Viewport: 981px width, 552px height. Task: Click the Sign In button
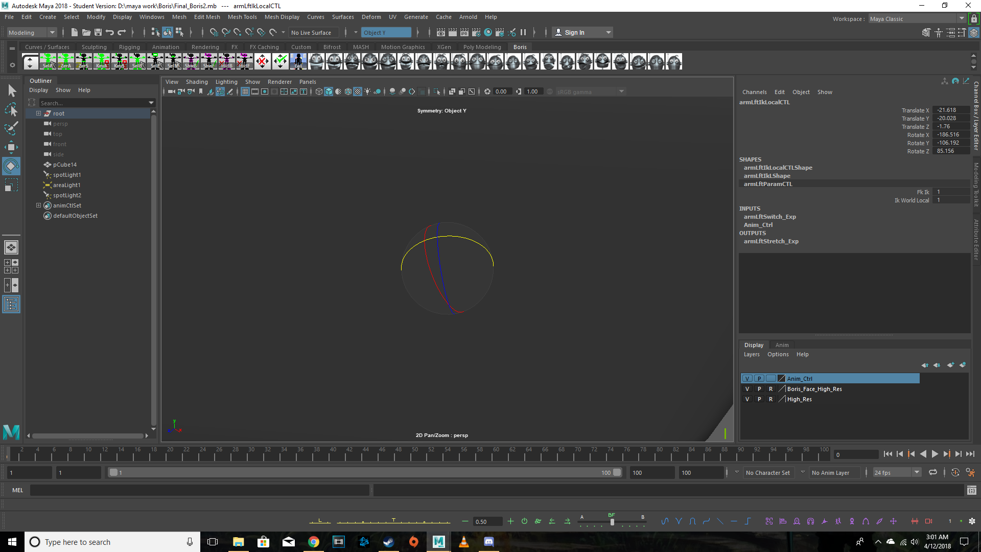(x=574, y=32)
